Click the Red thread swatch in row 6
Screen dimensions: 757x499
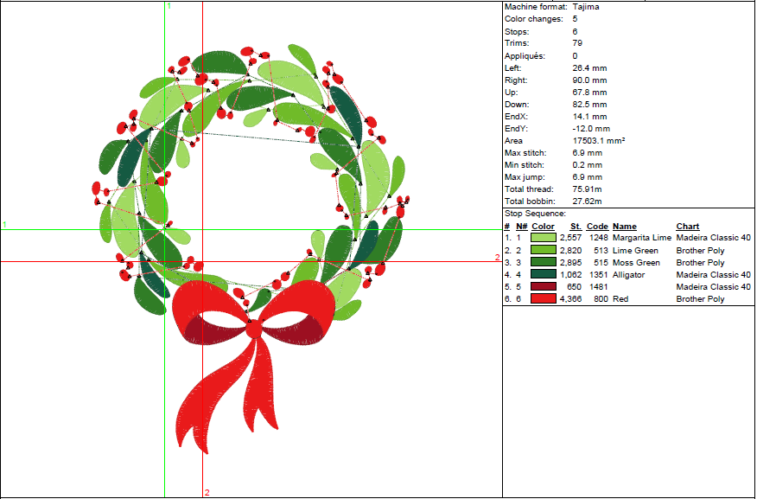click(542, 299)
